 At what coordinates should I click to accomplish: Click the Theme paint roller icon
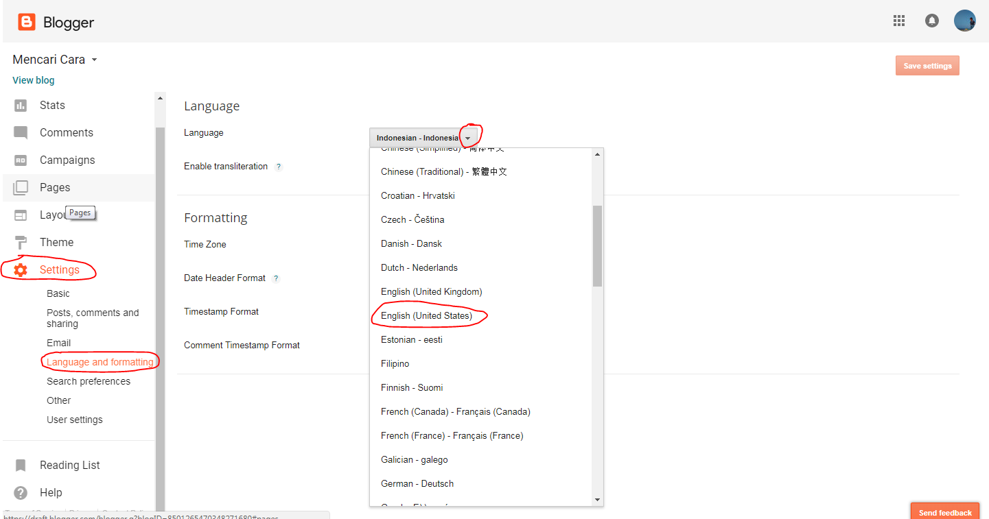[x=21, y=243]
